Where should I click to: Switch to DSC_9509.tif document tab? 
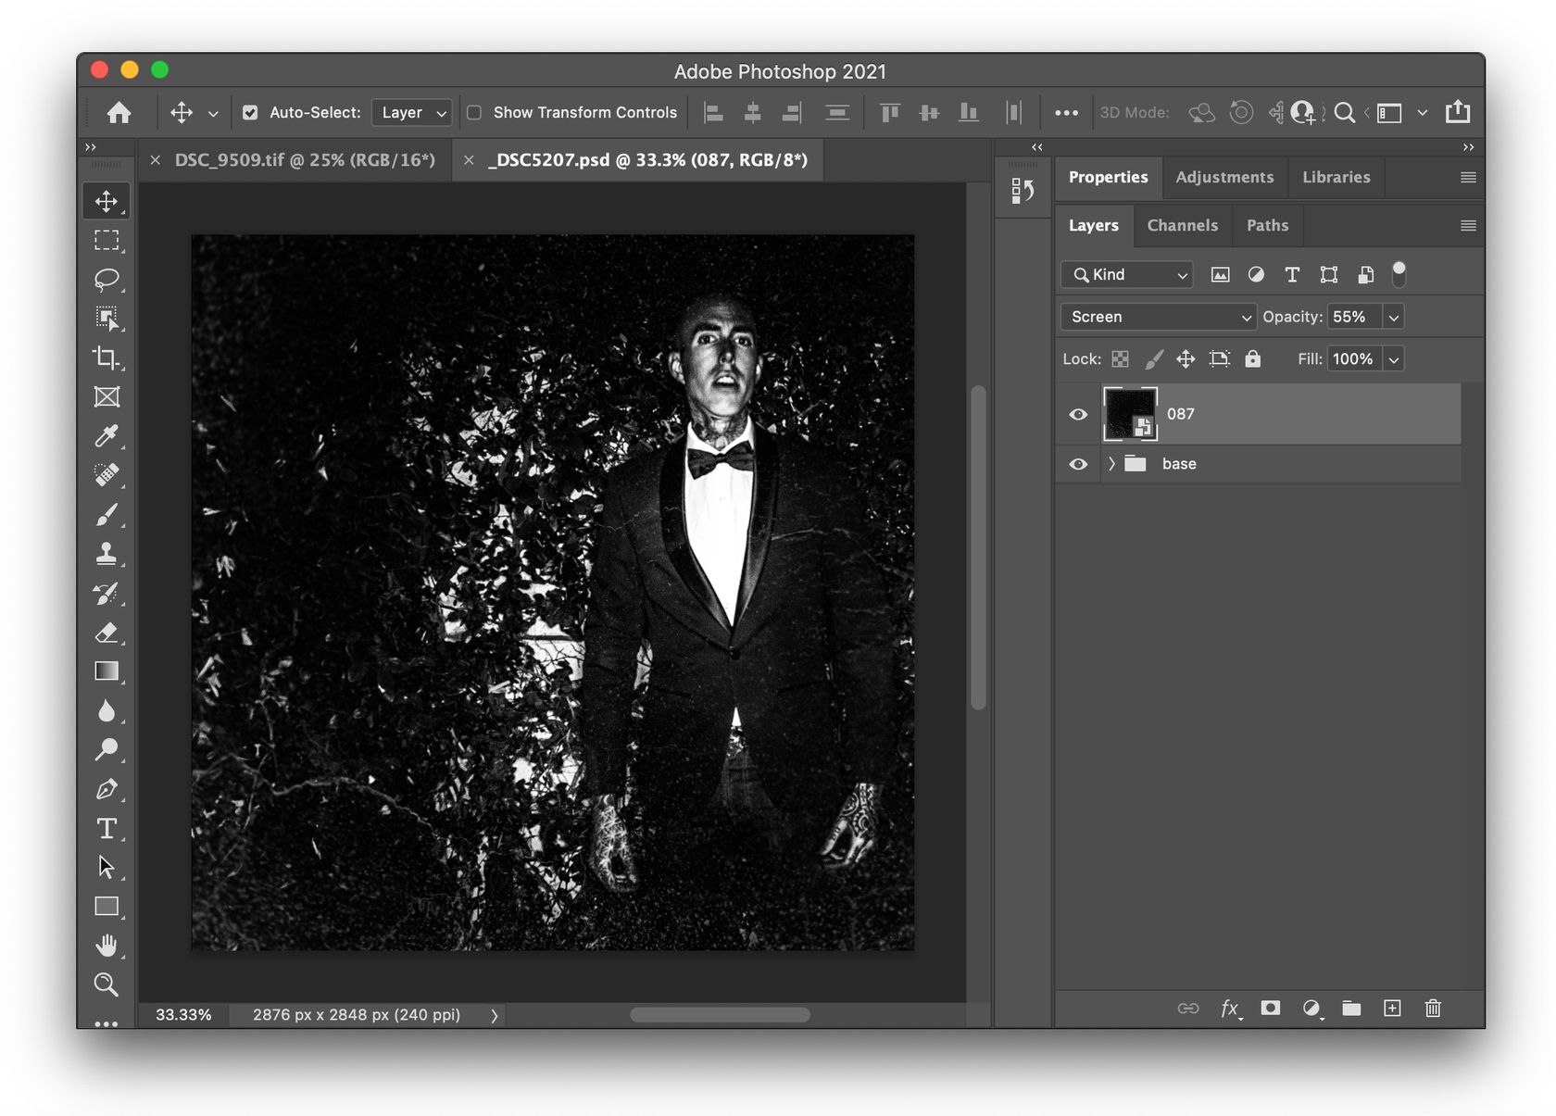305,160
